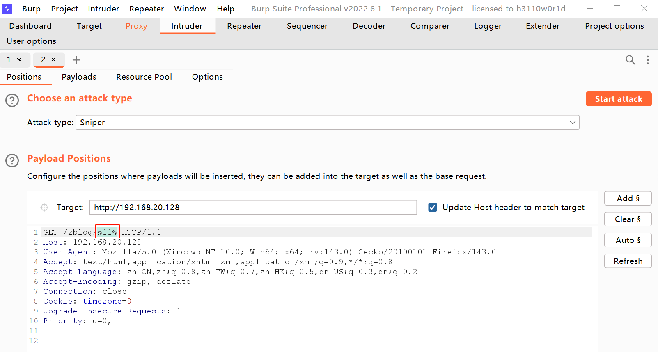Close Intruder tab 1
Screen dimensions: 658x352
19,59
